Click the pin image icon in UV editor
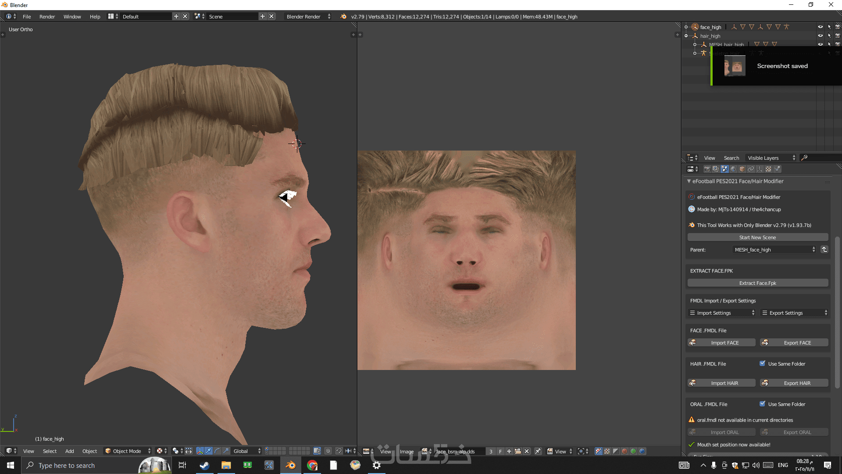Screen dimensions: 842x474 point(538,451)
